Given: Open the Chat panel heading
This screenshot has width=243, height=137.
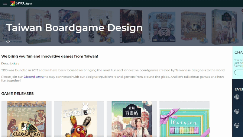Looking at the screenshot, I should (239, 52).
